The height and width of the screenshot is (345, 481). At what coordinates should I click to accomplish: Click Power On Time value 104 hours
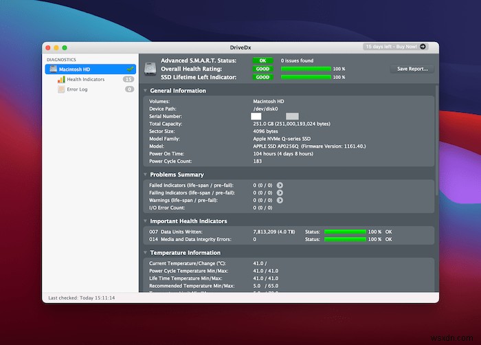pyautogui.click(x=283, y=153)
